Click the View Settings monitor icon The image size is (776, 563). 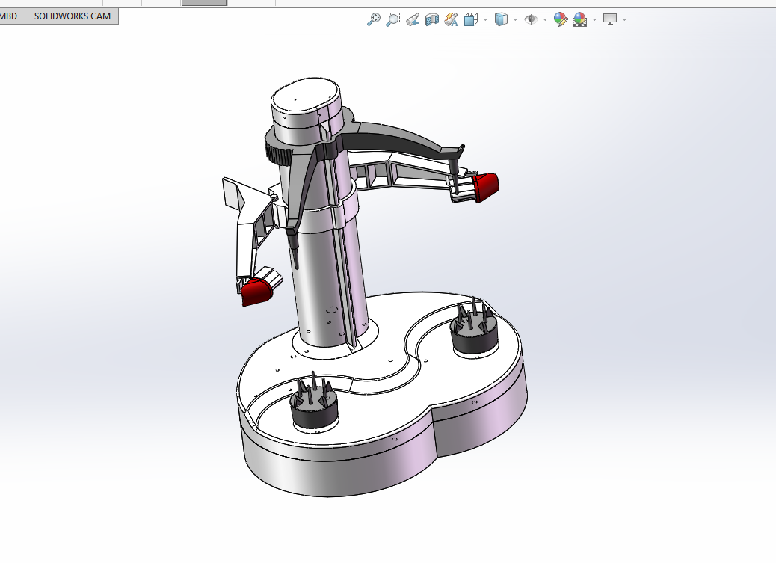coord(610,19)
